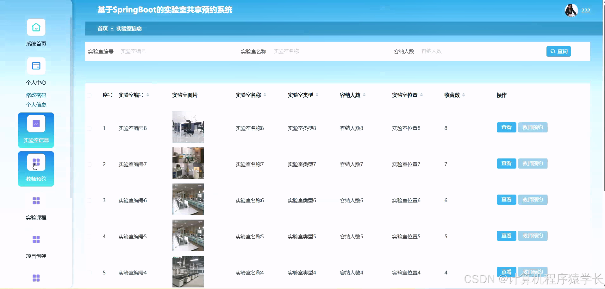Click the magnifier icon on 查询 button

[x=553, y=51]
